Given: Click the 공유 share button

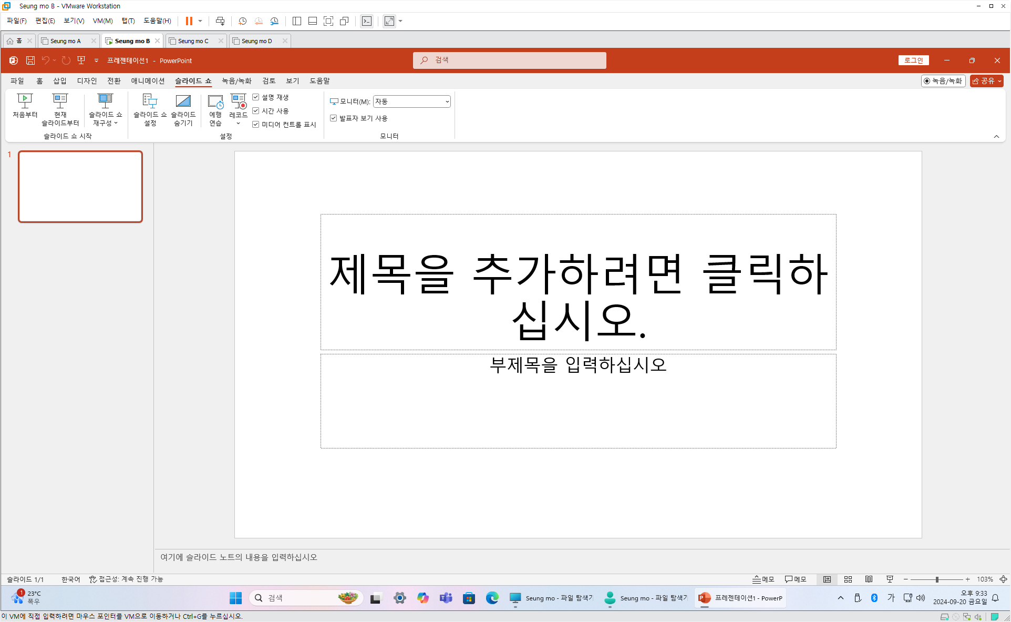Looking at the screenshot, I should point(986,81).
